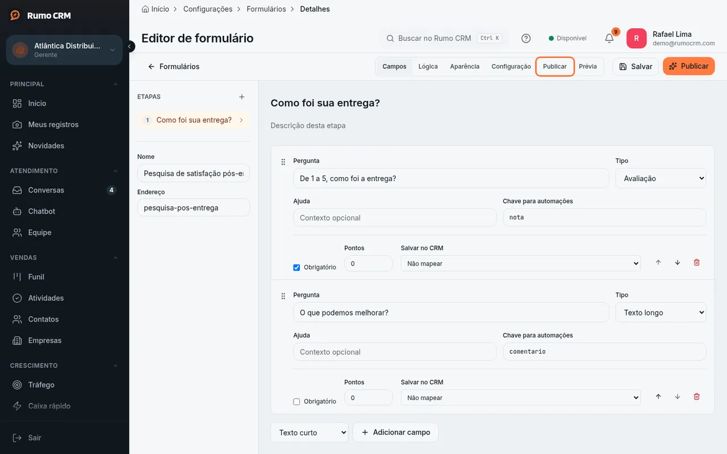Image resolution: width=727 pixels, height=454 pixels.
Task: Grab drag handle of 'O que podemos melhorar?' question
Action: (283, 296)
